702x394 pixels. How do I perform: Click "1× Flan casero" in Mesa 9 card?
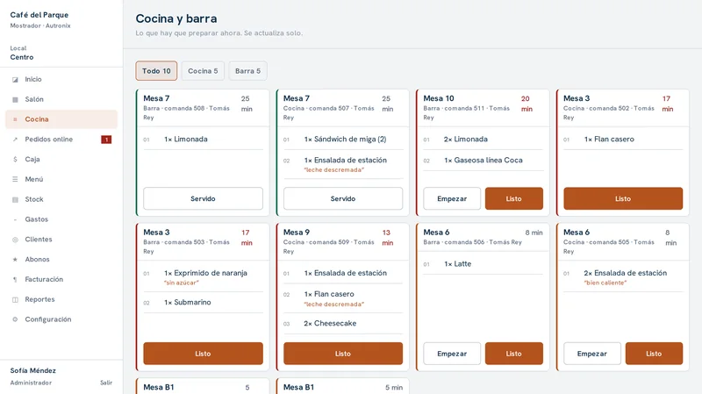(329, 294)
